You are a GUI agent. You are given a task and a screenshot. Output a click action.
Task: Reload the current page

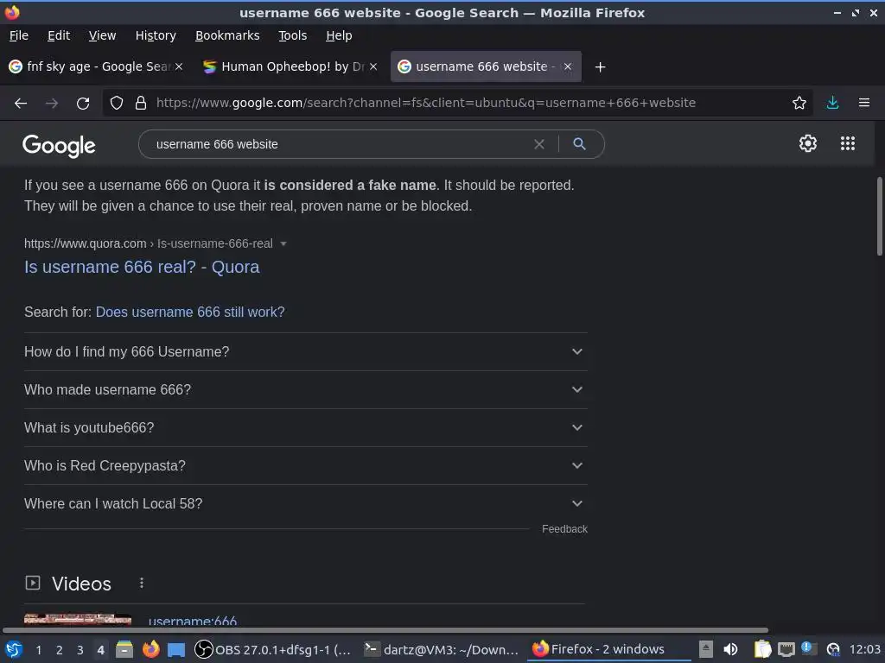(83, 104)
